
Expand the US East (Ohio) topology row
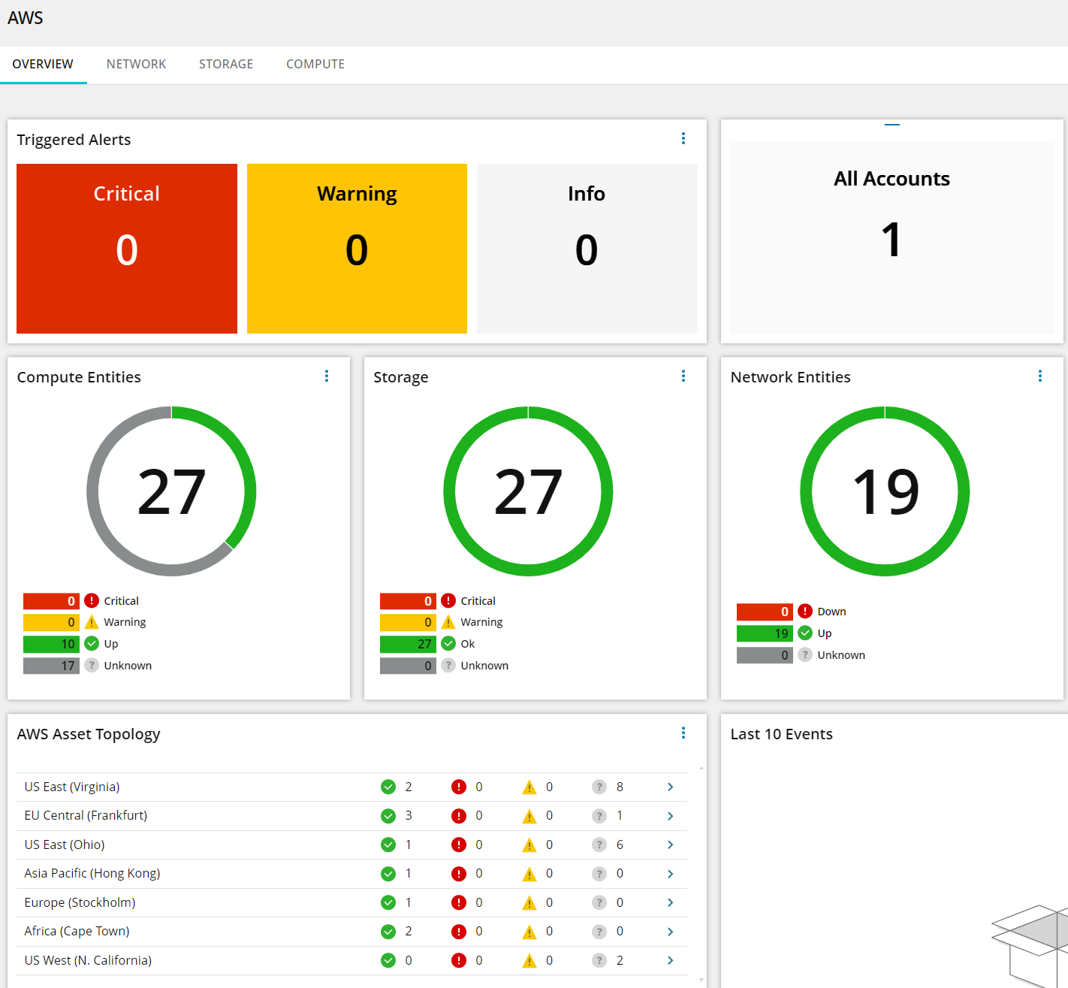pos(671,844)
